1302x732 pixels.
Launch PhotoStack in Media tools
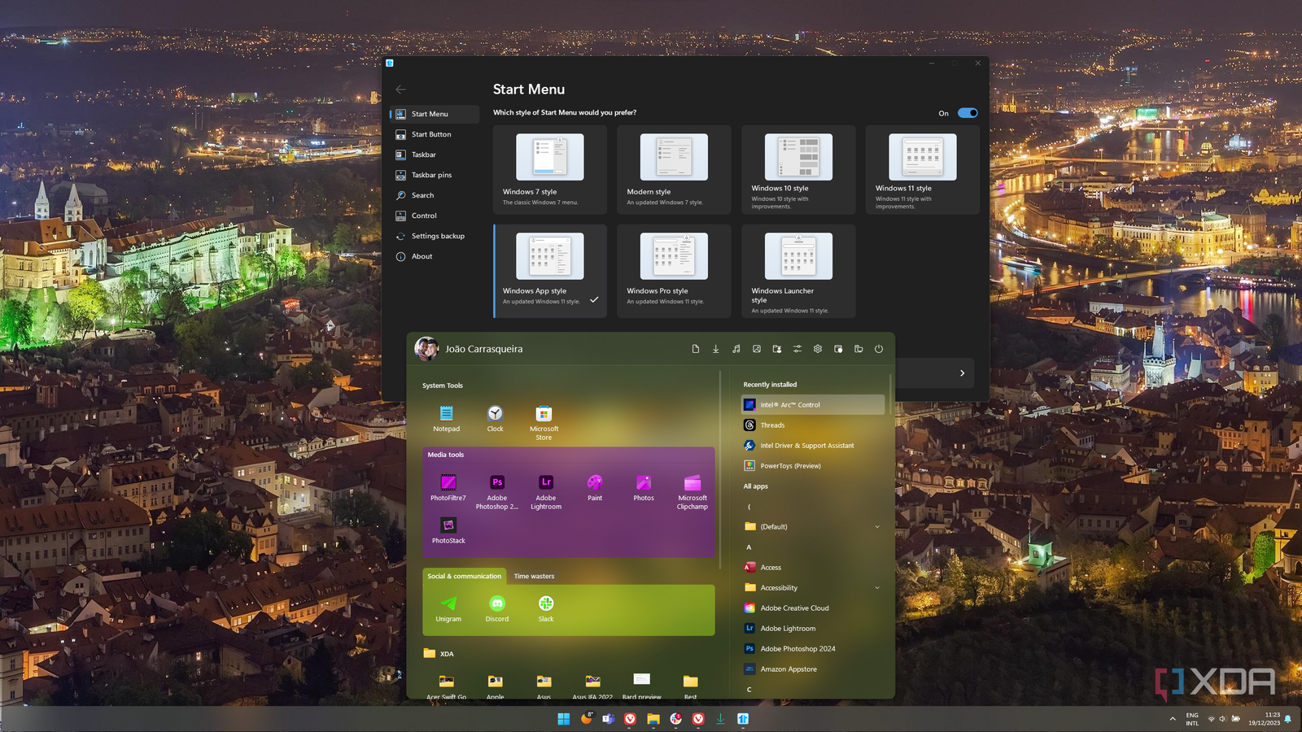[x=448, y=530]
